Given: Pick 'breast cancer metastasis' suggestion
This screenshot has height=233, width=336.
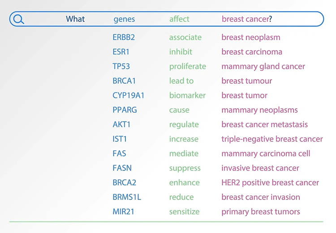Looking at the screenshot, I should pyautogui.click(x=264, y=124).
